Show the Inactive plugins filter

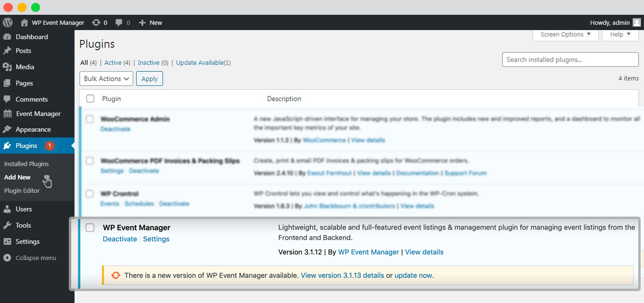coord(149,63)
